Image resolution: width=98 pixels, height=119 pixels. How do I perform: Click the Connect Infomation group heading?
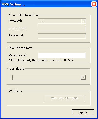pyautogui.click(x=23, y=15)
